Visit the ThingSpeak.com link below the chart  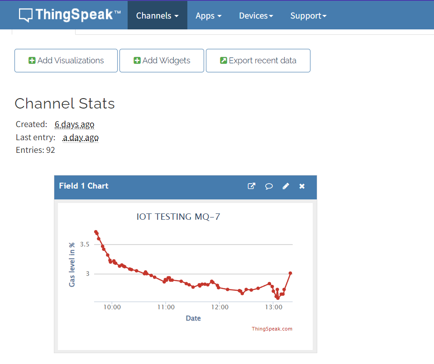pos(272,329)
